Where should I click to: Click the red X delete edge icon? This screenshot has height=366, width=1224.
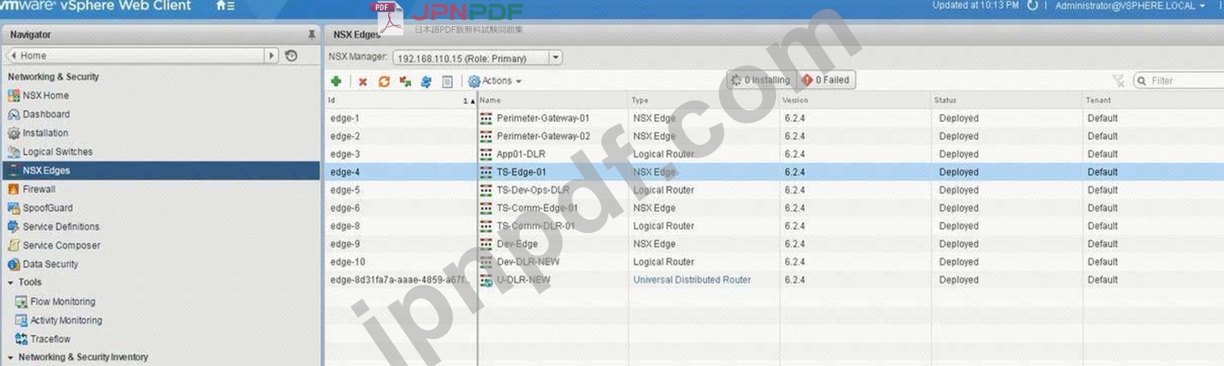[362, 82]
